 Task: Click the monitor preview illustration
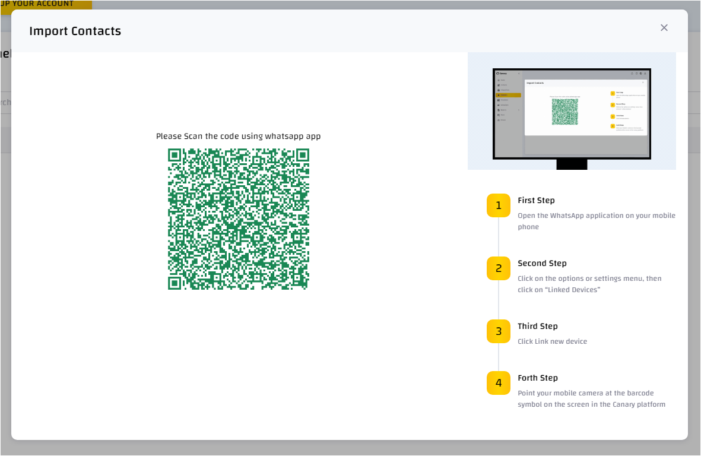coord(572,111)
